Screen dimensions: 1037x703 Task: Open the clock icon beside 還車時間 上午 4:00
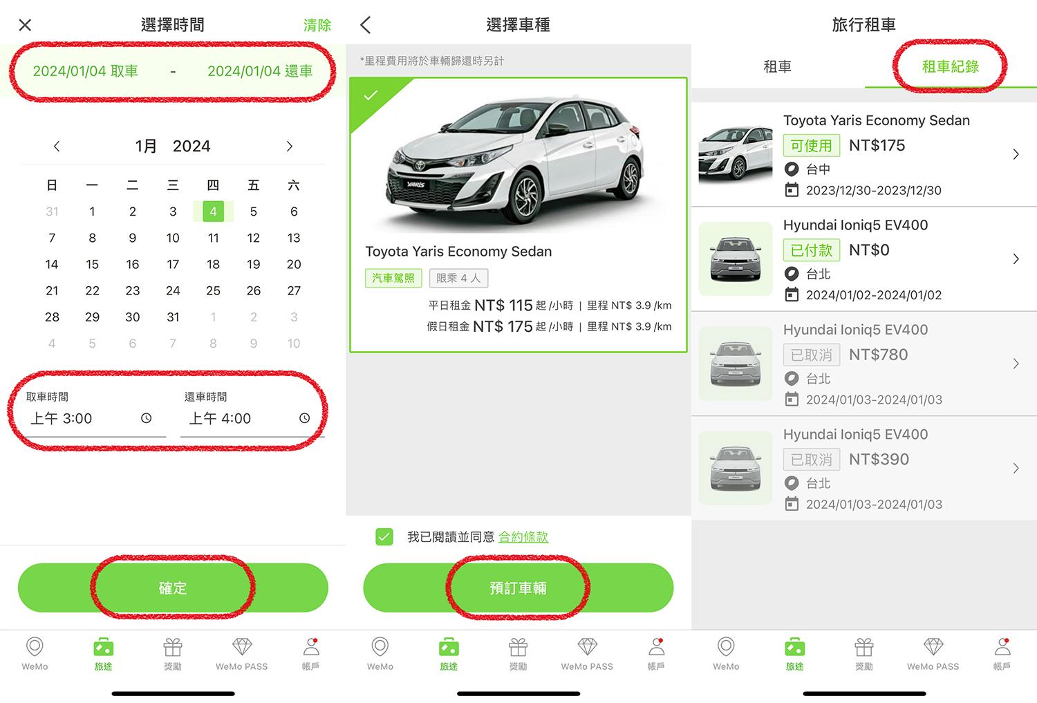tap(304, 418)
